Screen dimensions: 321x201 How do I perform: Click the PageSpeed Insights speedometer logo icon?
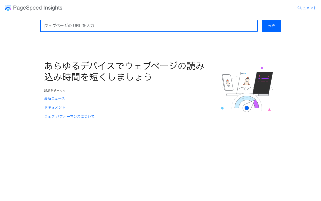pos(8,8)
